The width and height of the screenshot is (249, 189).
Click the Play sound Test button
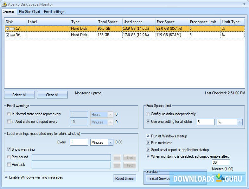(x=130, y=158)
